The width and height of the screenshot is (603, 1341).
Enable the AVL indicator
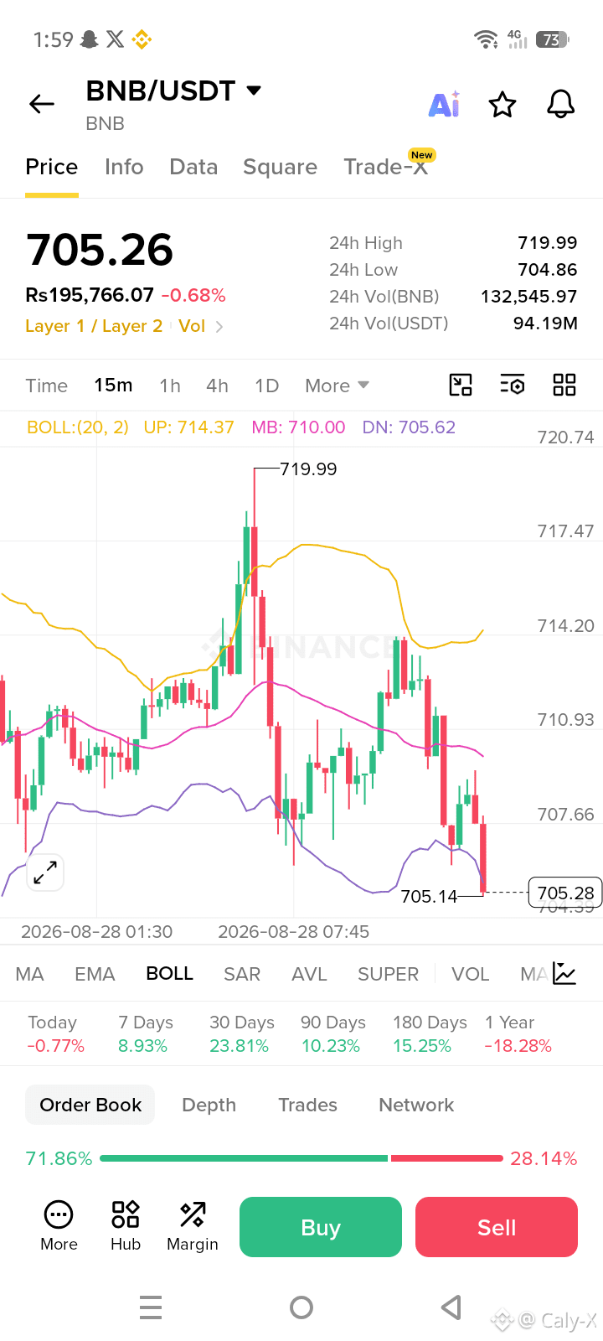(x=309, y=974)
